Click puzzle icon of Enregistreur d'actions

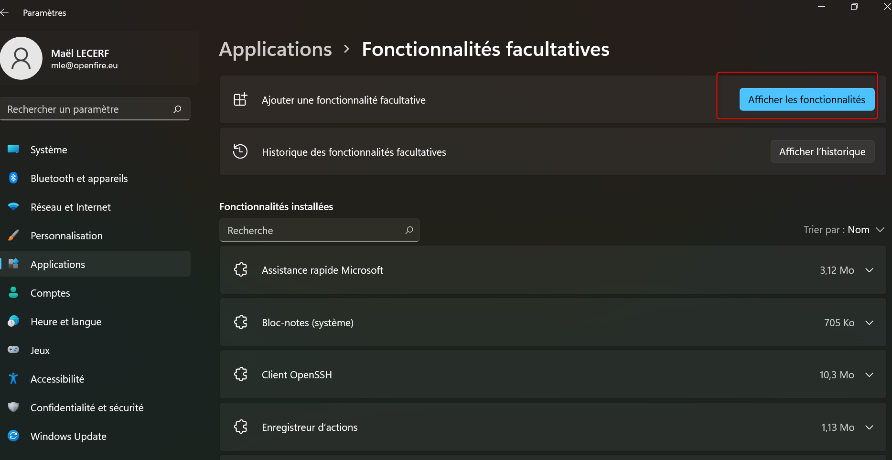[x=241, y=427]
